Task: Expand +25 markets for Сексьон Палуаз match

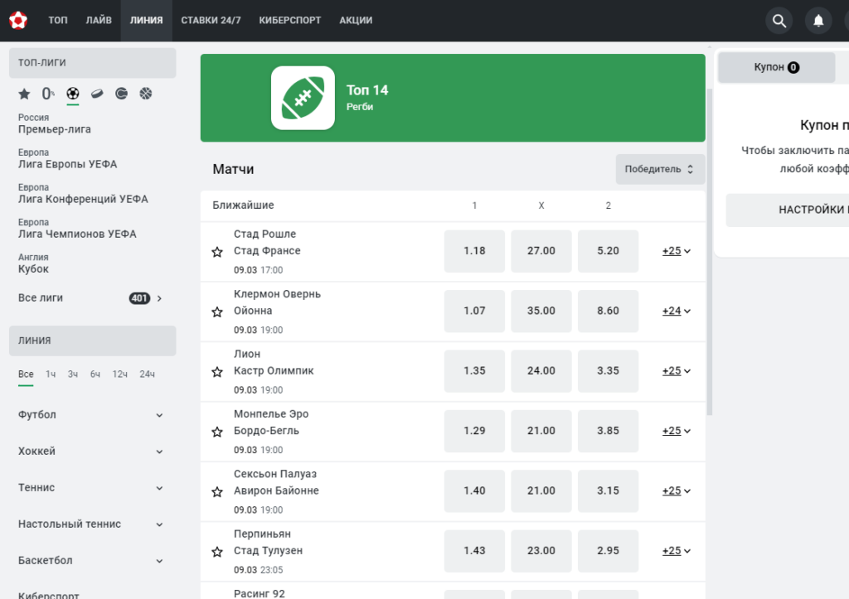Action: pyautogui.click(x=677, y=491)
